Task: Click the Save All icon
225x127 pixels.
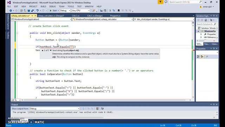Action: click(32, 11)
